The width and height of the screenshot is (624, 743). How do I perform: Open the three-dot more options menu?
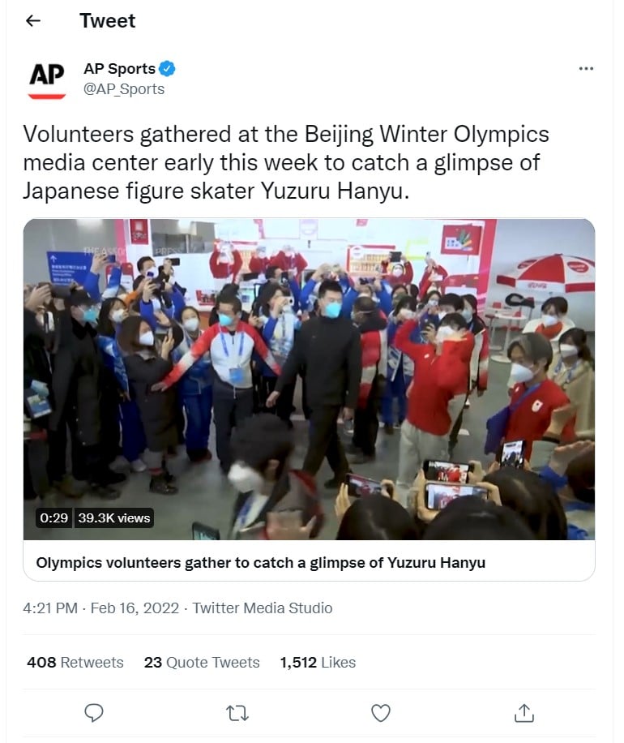586,69
